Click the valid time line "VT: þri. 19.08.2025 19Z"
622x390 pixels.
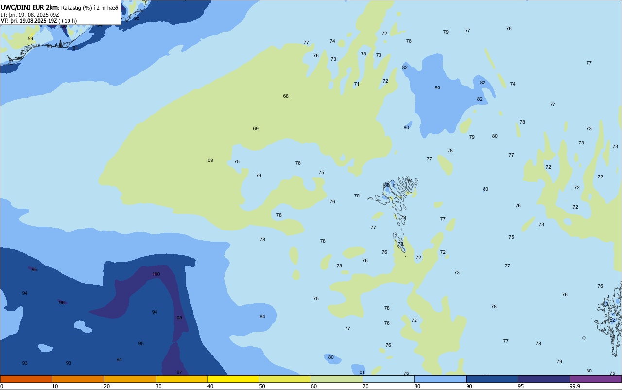pyautogui.click(x=30, y=21)
